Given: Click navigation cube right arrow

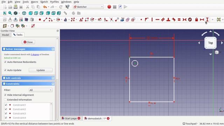Looking at the screenshot, I should (x=222, y=43).
